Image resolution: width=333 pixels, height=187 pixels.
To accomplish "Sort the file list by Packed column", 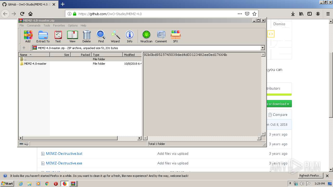I will tap(81, 55).
